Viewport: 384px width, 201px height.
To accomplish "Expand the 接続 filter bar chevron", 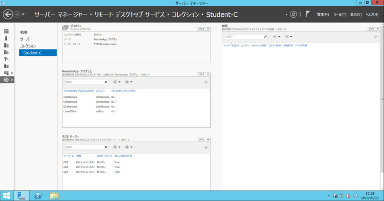I will (x=376, y=37).
